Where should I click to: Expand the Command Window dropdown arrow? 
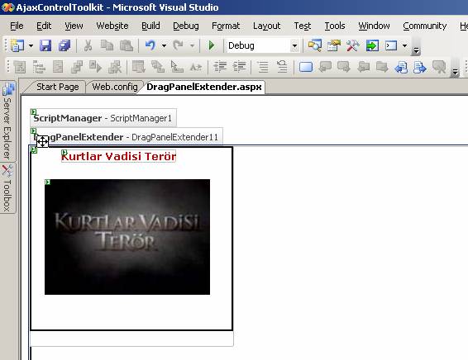coord(404,45)
